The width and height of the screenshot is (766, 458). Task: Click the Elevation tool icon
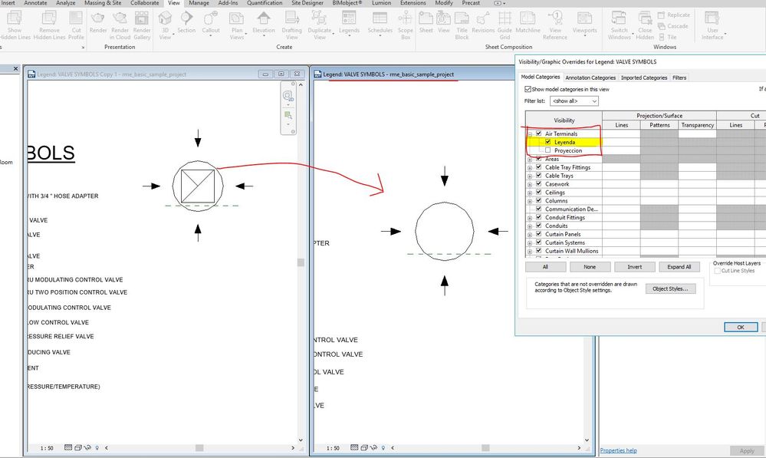(263, 18)
